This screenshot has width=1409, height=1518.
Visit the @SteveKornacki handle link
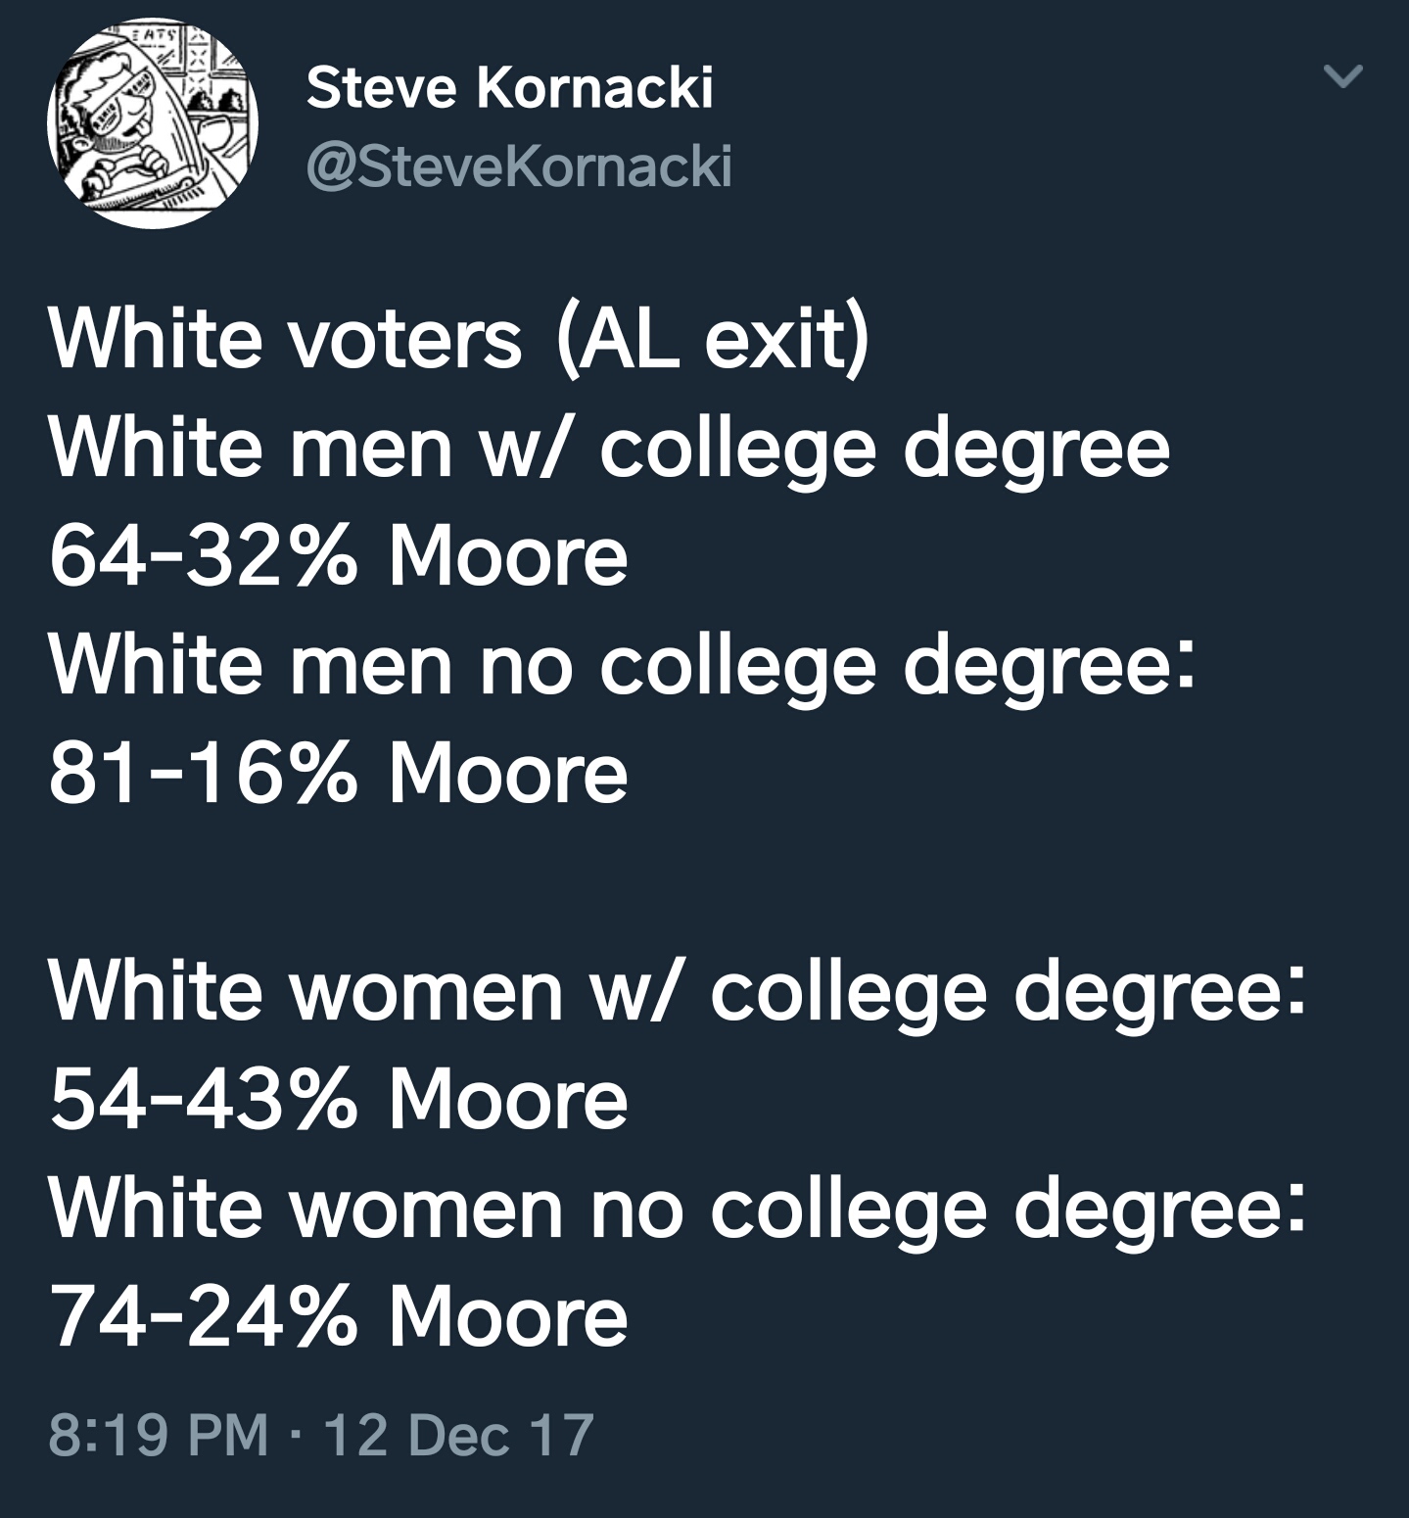point(519,166)
